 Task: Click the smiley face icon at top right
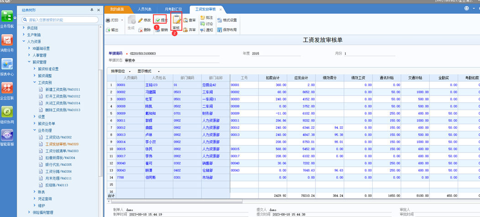point(467,9)
